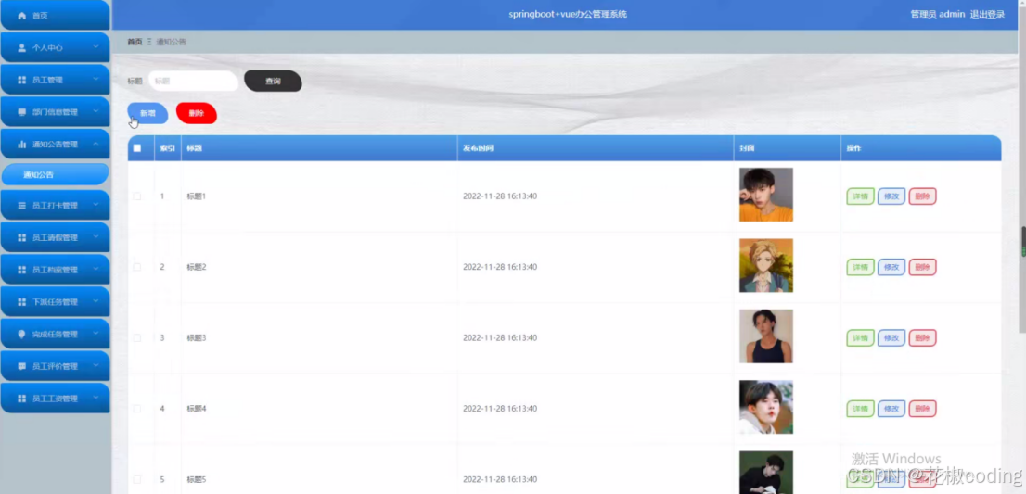Screen dimensions: 1026x494
Task: Open cover thumbnail for row 标题2
Action: pyautogui.click(x=765, y=265)
